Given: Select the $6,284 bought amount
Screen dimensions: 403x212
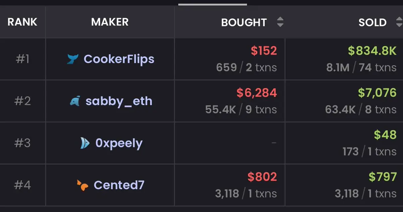Looking at the screenshot, I should (x=257, y=93).
